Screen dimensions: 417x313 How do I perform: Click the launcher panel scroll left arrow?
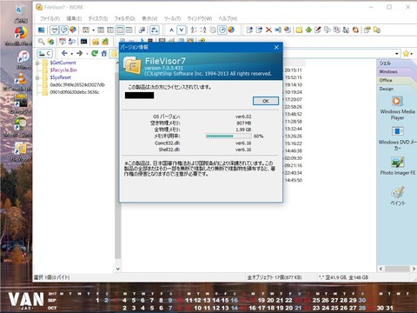(x=381, y=269)
